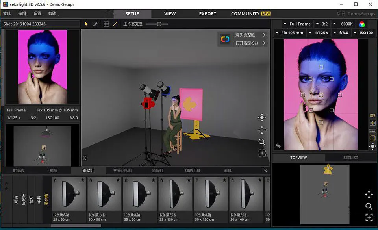Click the 打开演示-Set button
The height and width of the screenshot is (230, 378).
[247, 43]
